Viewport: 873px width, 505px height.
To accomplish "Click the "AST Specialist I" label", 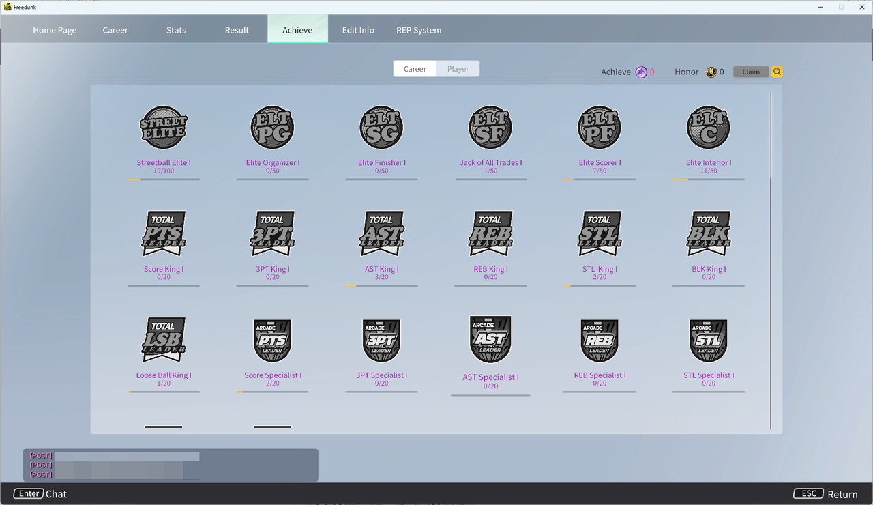I will pos(490,377).
